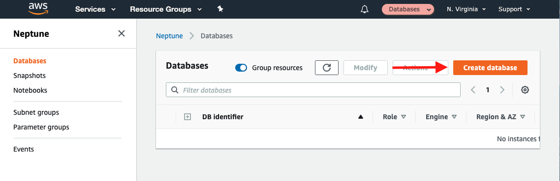
Task: Open the Services dropdown
Action: pyautogui.click(x=95, y=9)
